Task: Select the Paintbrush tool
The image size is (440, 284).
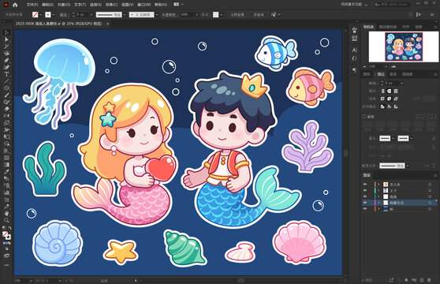Action: [6, 95]
